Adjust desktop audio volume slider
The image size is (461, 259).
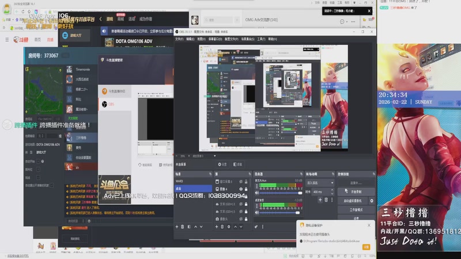(x=281, y=212)
